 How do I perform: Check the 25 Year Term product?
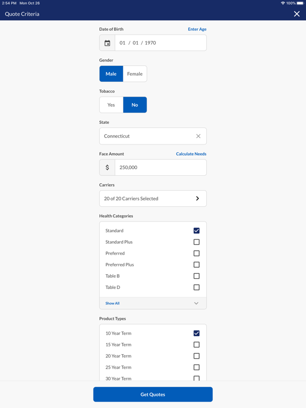point(197,367)
